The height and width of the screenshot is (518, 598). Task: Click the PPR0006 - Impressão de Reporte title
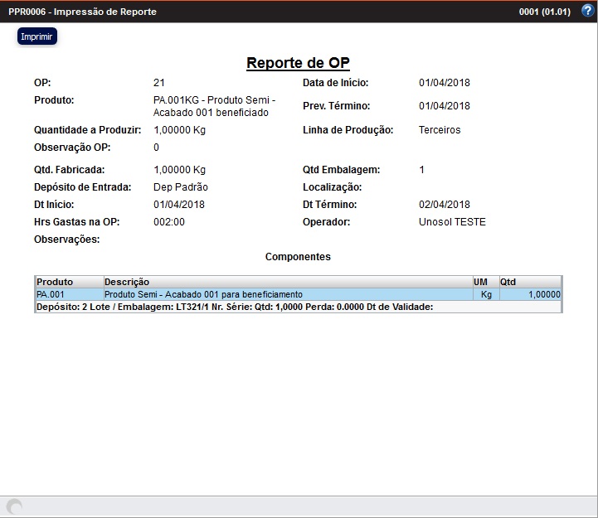point(82,12)
